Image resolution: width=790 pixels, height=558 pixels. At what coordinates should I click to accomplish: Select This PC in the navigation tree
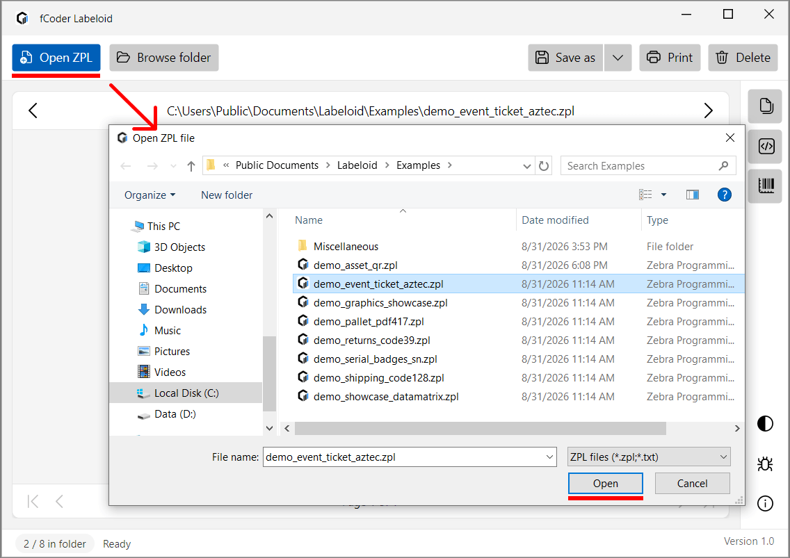point(163,226)
